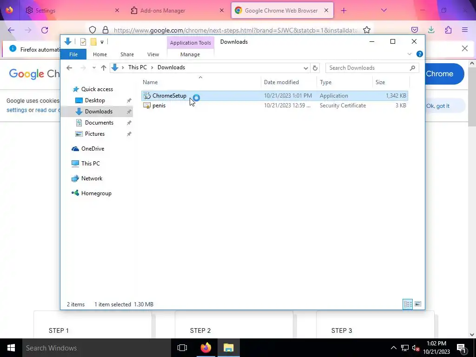
Task: Click the search magnifier icon in Explorer
Action: tap(412, 68)
